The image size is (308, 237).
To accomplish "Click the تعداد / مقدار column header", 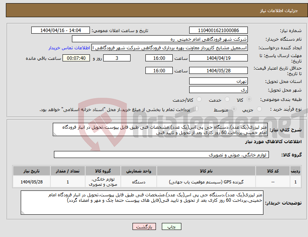I will pos(68,171).
